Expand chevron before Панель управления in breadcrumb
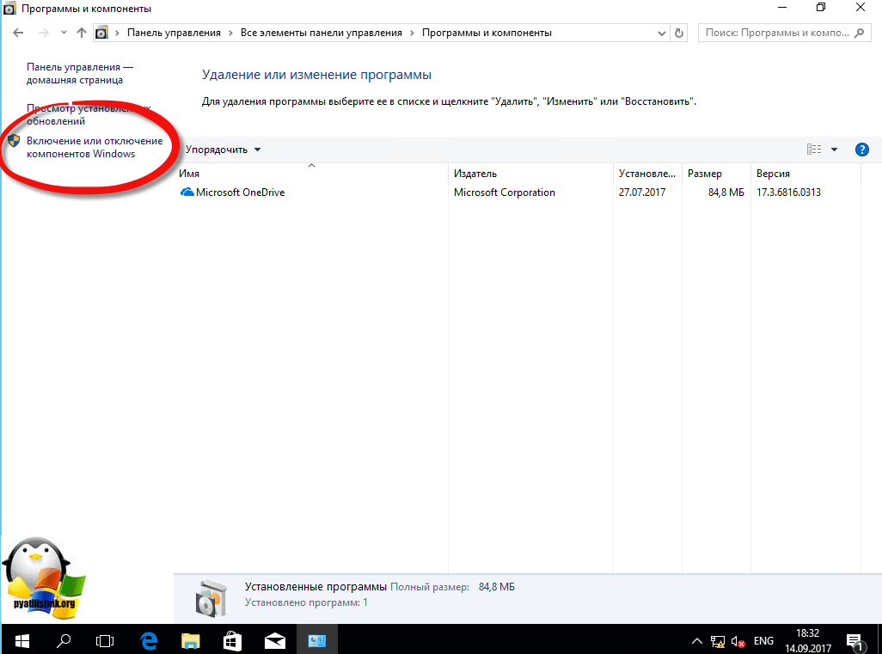The width and height of the screenshot is (882, 654). pyautogui.click(x=118, y=33)
